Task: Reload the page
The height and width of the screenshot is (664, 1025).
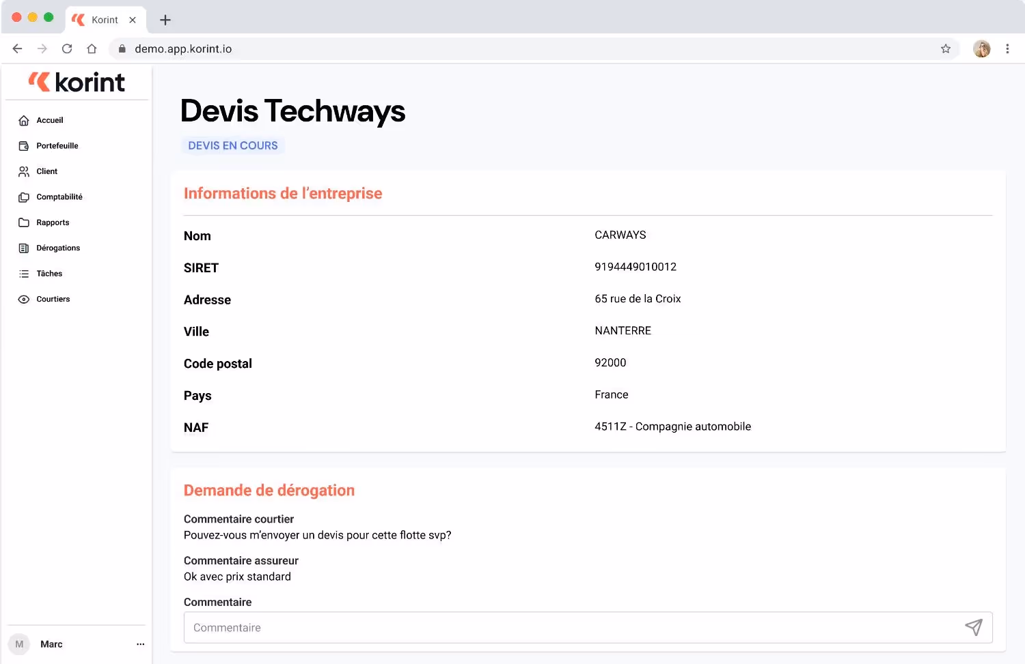Action: [x=67, y=48]
